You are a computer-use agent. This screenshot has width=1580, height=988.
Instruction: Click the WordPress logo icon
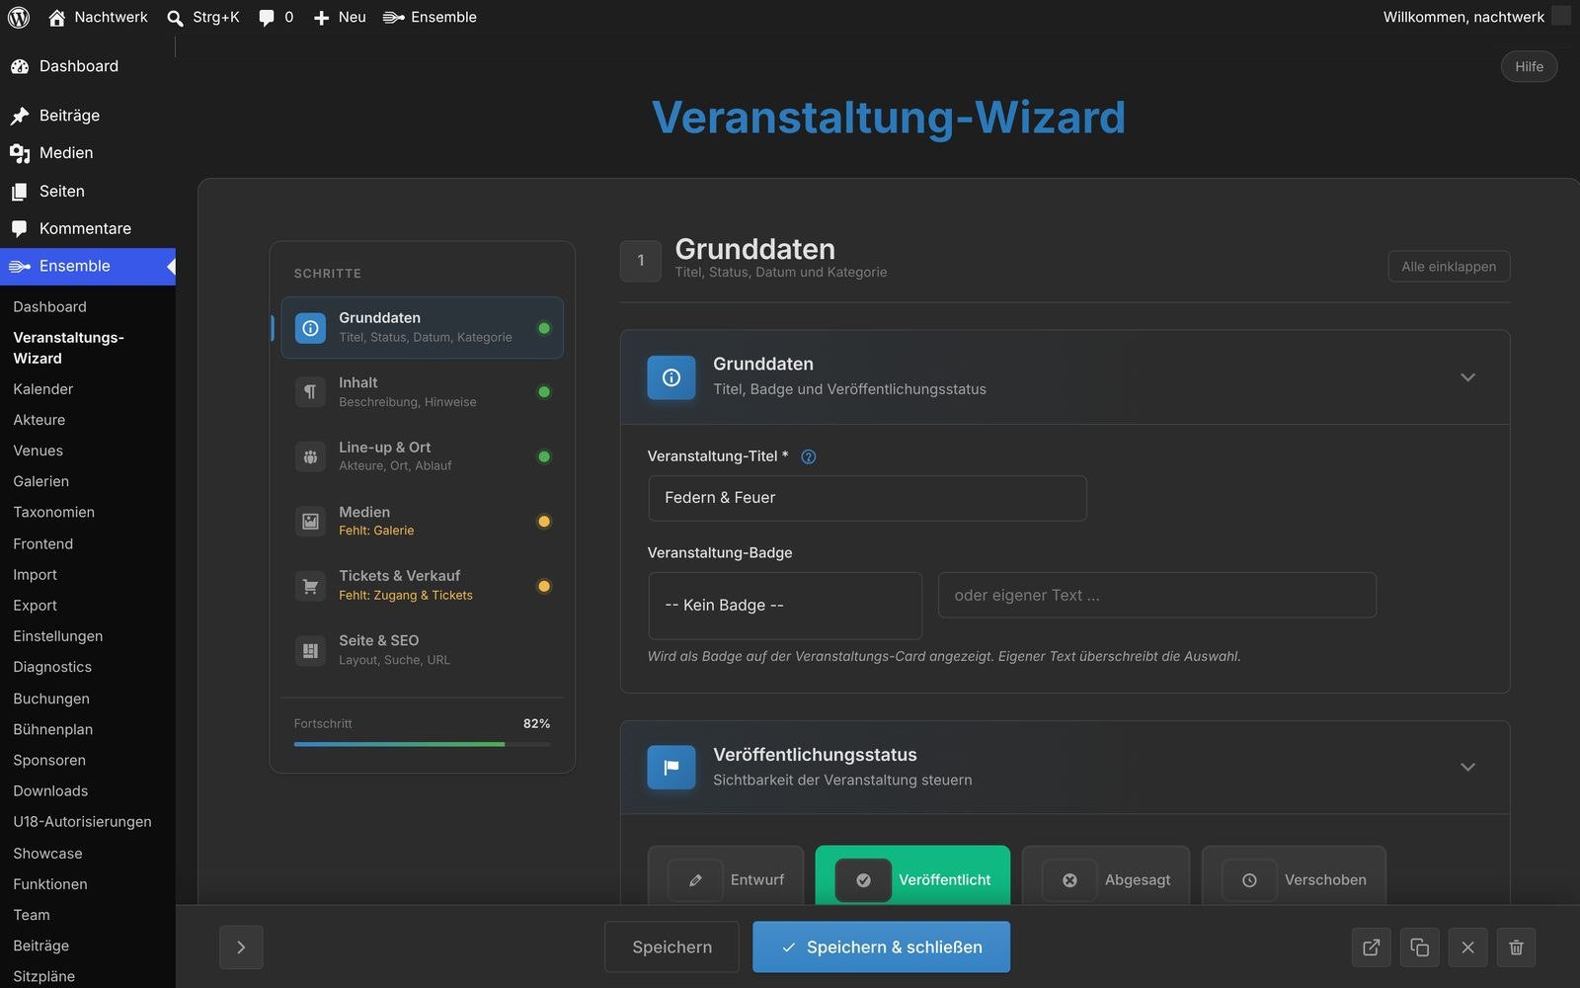coord(19,17)
